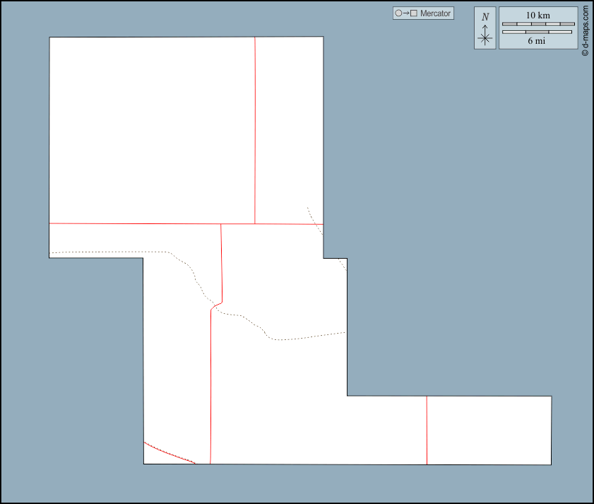Click the 10 km scale bar

[537, 24]
